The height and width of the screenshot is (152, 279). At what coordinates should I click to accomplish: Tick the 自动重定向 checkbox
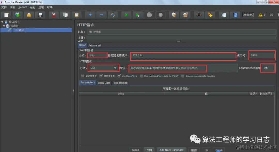(x=83, y=76)
